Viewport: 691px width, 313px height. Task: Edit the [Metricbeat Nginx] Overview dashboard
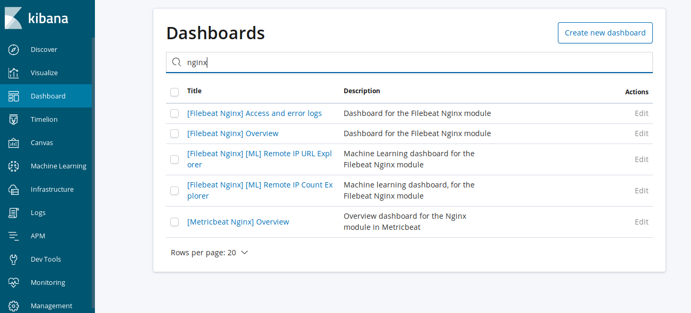[x=641, y=221]
